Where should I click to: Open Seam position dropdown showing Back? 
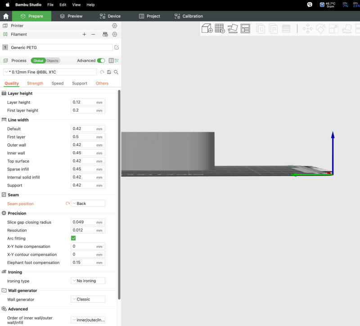pos(88,204)
